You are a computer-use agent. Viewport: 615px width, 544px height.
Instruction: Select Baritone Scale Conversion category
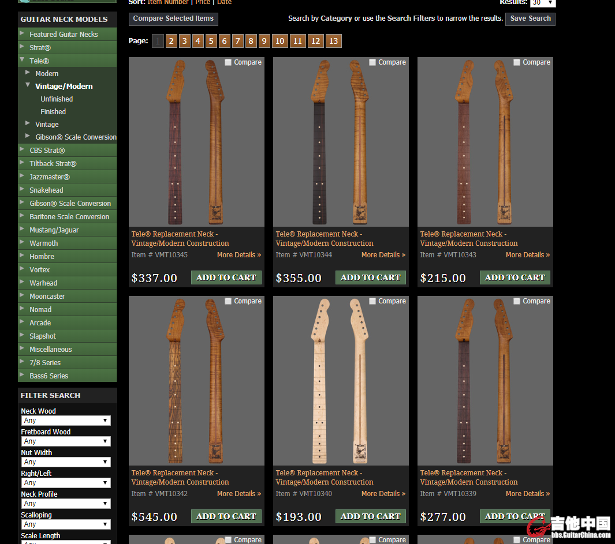click(69, 217)
